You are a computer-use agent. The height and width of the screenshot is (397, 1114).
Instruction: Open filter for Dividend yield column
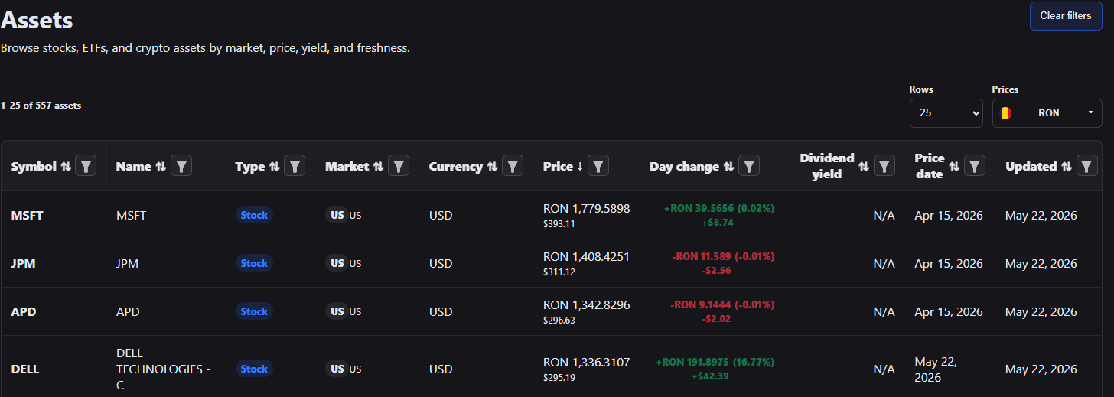(884, 165)
